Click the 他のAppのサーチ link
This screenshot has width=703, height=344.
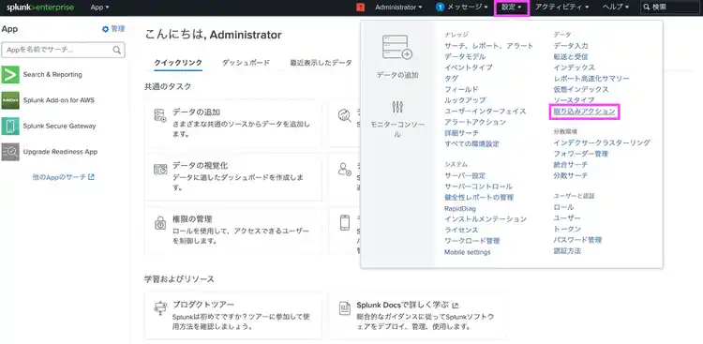point(60,177)
